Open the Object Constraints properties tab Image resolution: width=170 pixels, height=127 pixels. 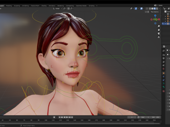tap(164, 80)
